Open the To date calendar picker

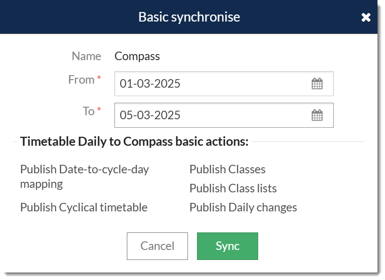point(317,115)
